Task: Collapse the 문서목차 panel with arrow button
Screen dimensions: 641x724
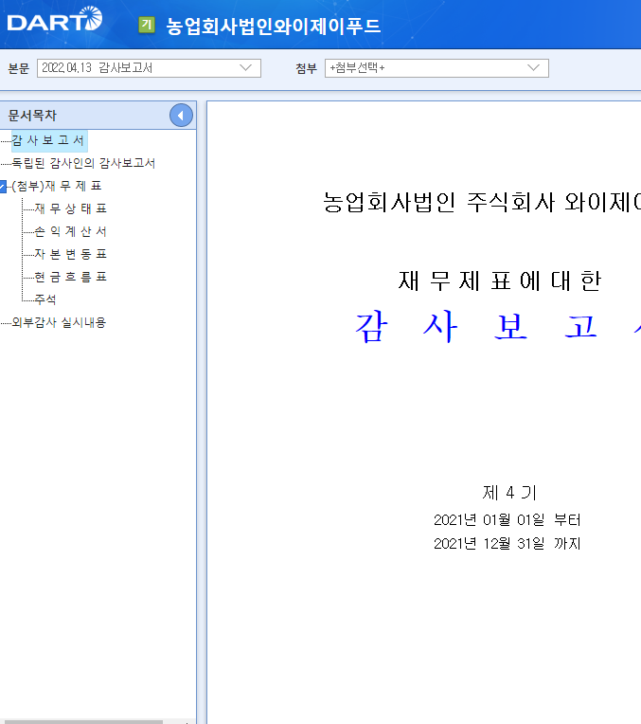Action: pyautogui.click(x=181, y=116)
